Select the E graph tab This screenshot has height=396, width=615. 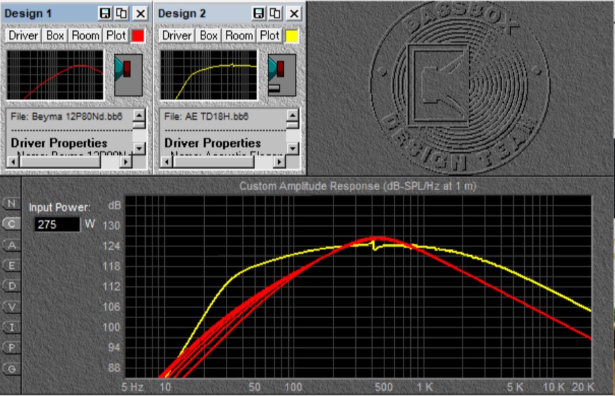coord(12,265)
